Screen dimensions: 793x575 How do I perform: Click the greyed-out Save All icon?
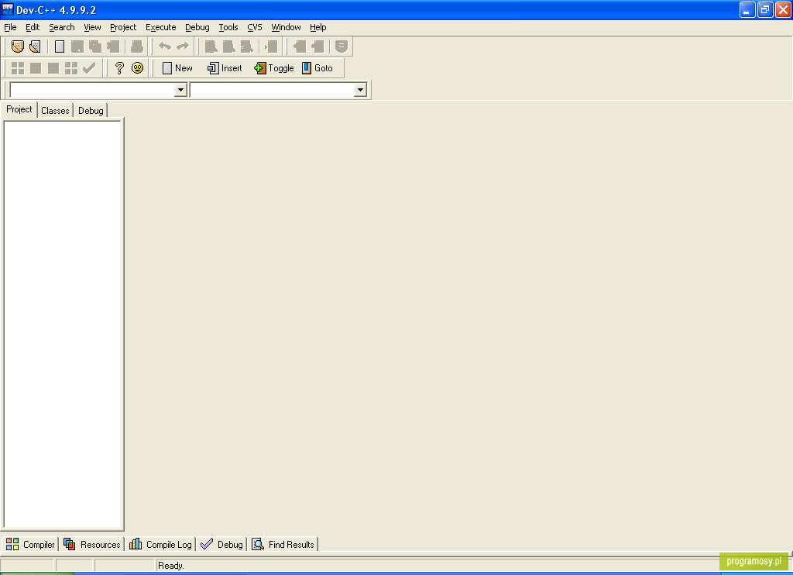pyautogui.click(x=95, y=46)
